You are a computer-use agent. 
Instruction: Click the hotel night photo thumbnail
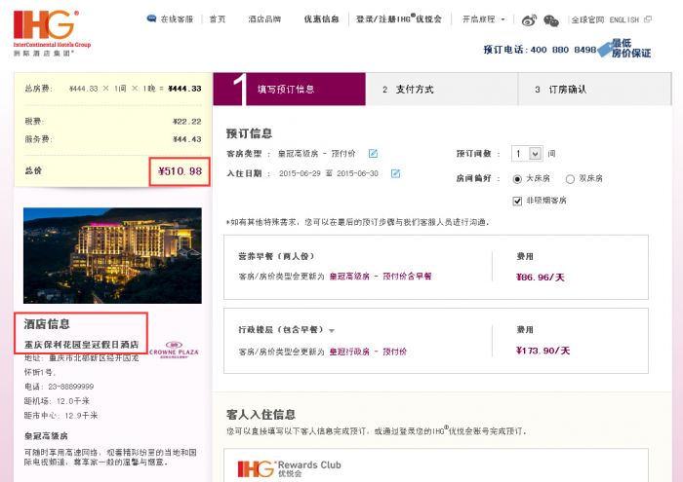pos(112,255)
